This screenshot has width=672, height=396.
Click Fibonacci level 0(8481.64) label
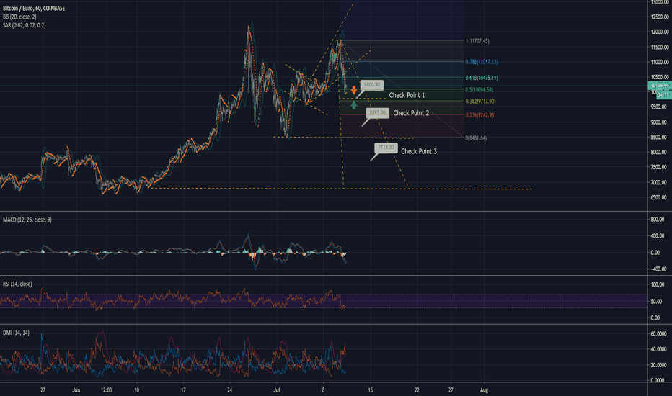tap(476, 138)
